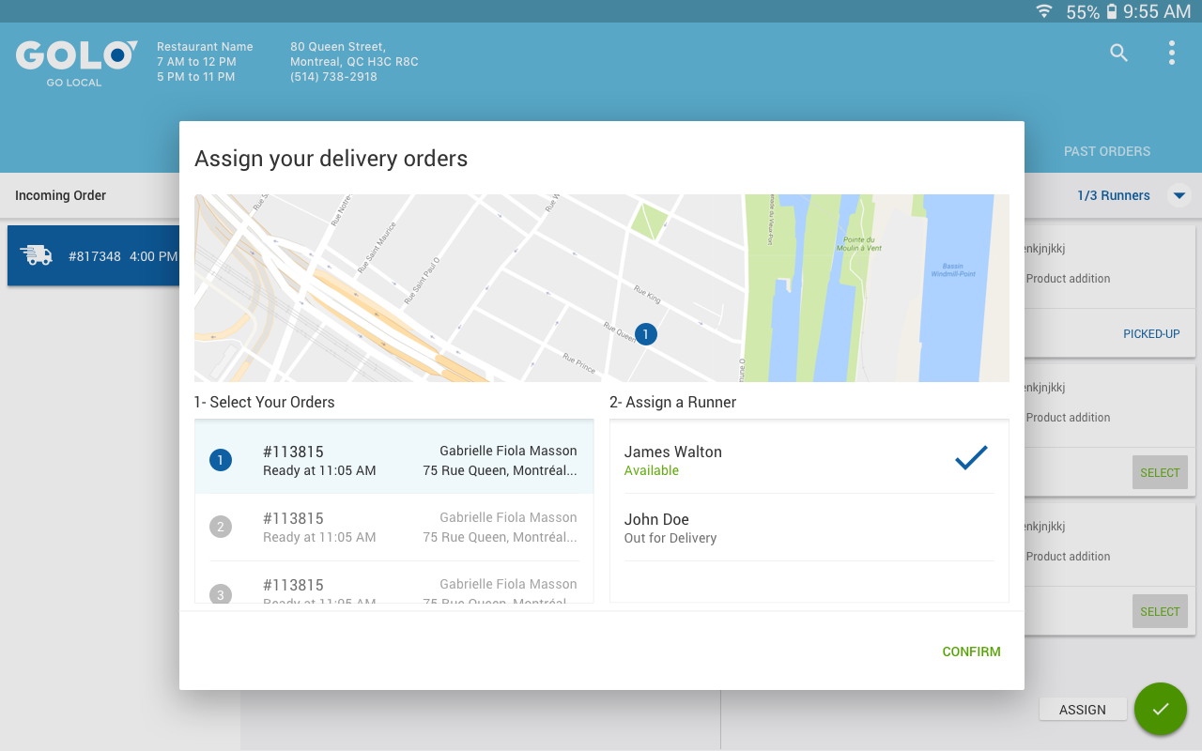1202x751 pixels.
Task: Expand the 1/3 Runners dropdown arrow
Action: pyautogui.click(x=1179, y=195)
